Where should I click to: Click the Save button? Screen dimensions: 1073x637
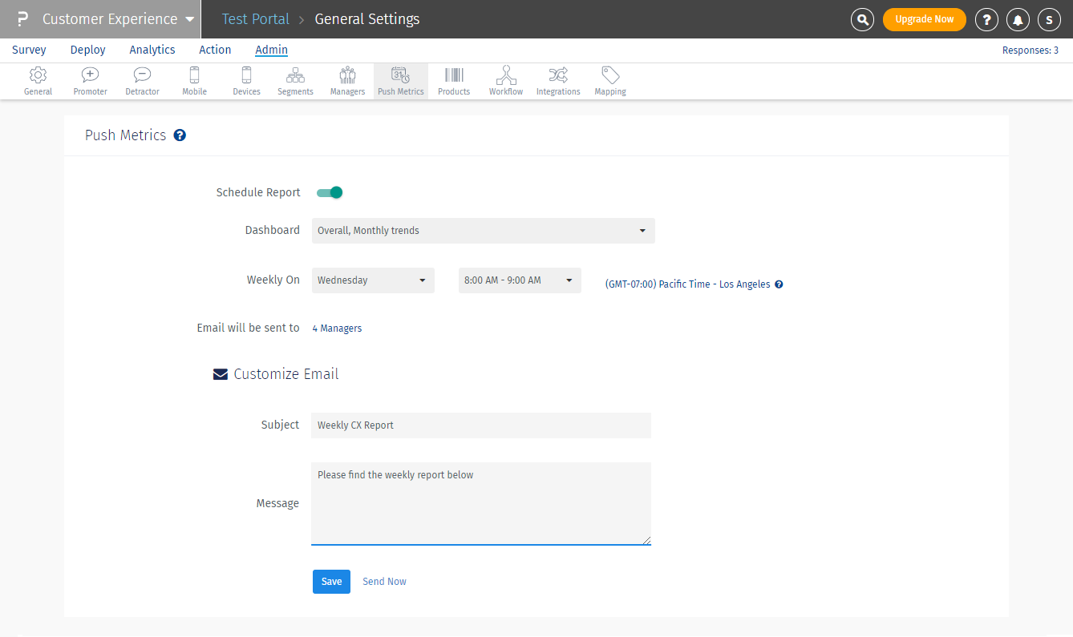(331, 582)
